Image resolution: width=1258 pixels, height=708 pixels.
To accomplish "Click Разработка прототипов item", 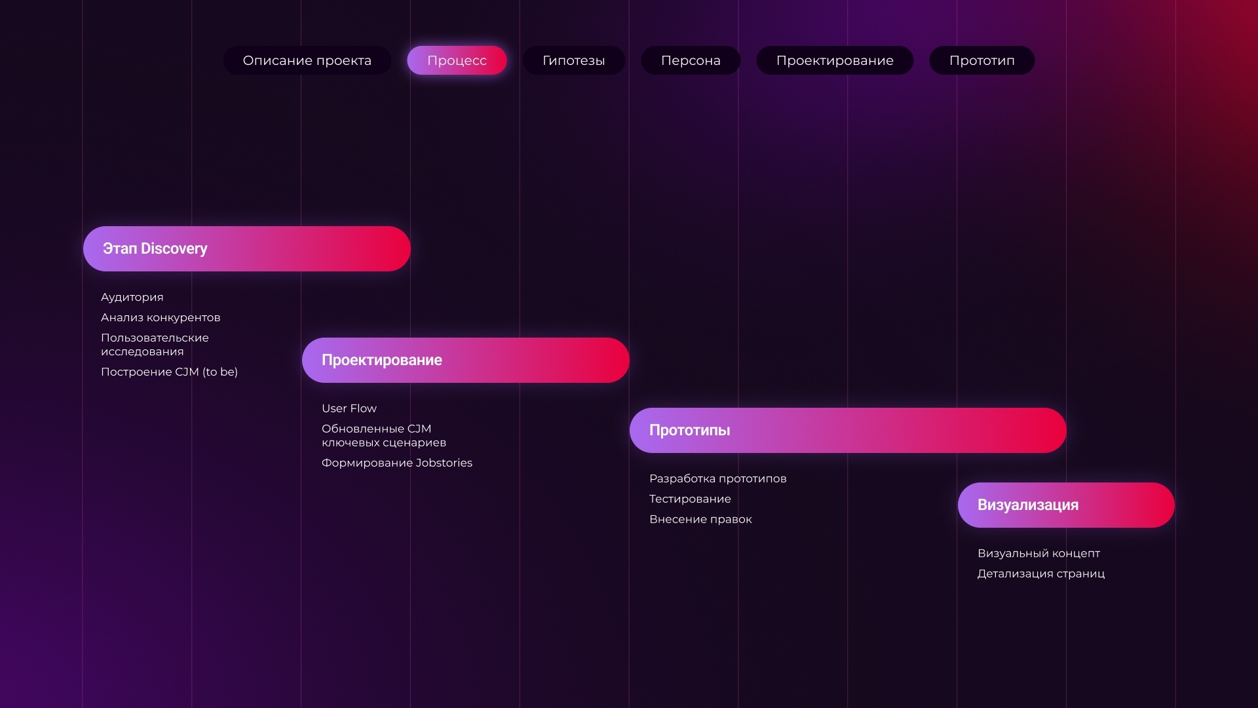I will (x=718, y=479).
